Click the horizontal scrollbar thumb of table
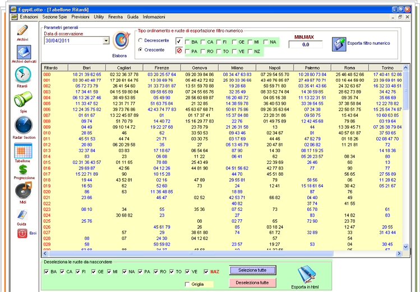This screenshot has width=420, height=292. 191,253
